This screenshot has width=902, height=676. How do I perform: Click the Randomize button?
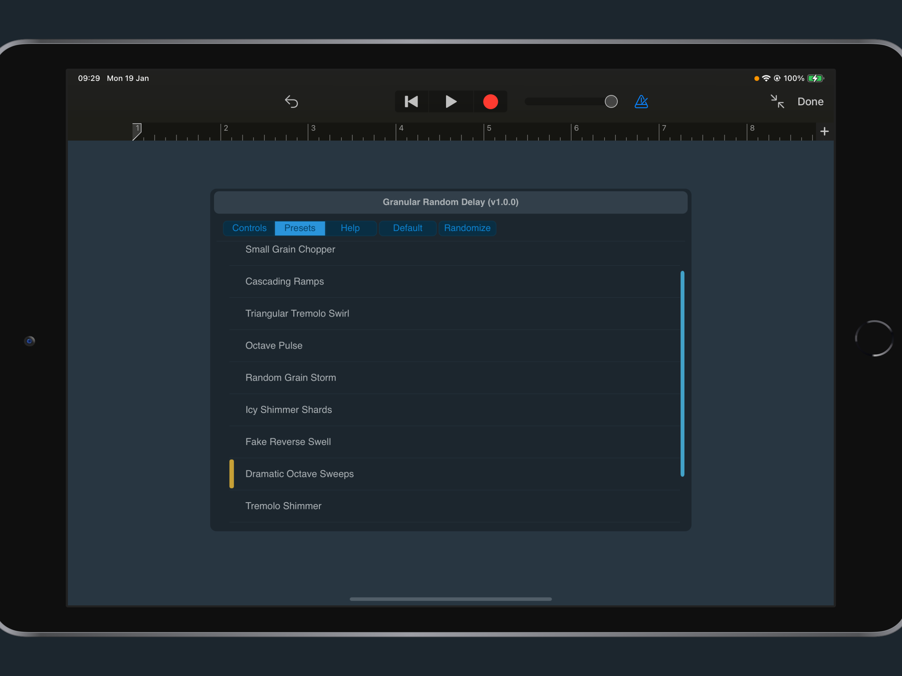point(467,228)
